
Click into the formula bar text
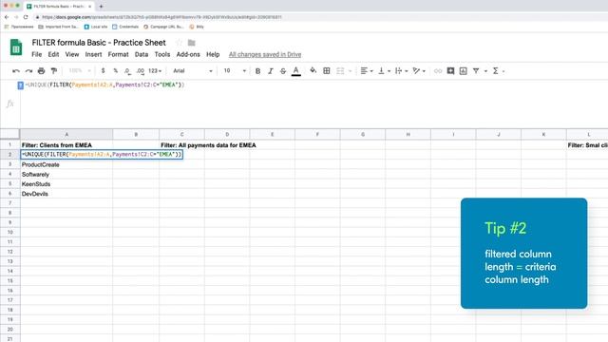[x=104, y=85]
